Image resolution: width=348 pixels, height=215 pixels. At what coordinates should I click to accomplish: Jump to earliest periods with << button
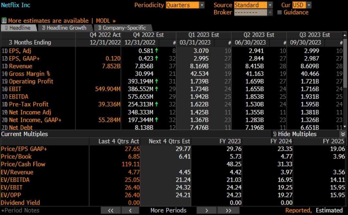[x=111, y=211]
